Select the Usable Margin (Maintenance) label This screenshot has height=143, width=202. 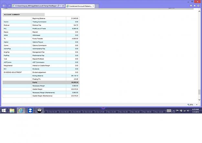pyautogui.click(x=42, y=96)
